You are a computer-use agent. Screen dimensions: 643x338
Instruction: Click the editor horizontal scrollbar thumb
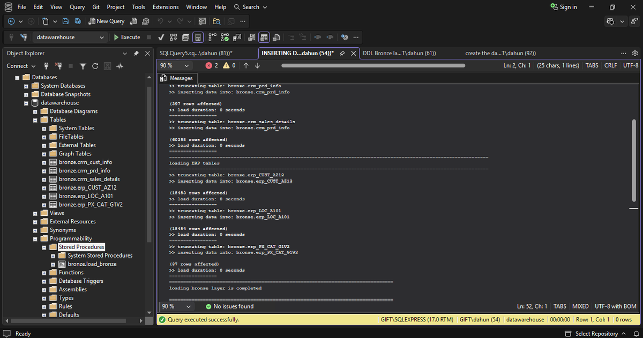pyautogui.click(x=373, y=65)
